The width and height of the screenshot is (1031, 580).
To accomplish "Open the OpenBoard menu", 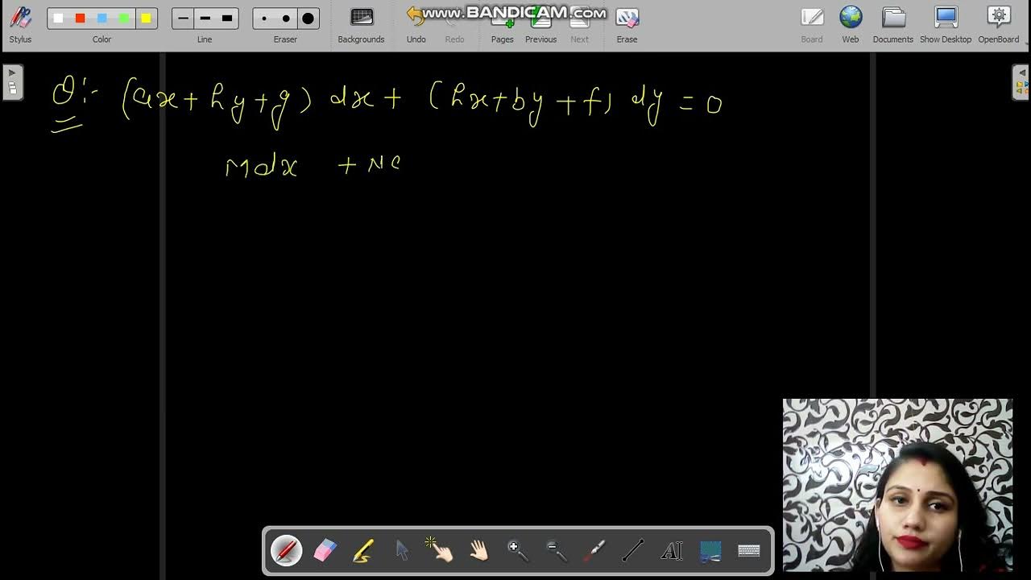I will click(x=999, y=25).
